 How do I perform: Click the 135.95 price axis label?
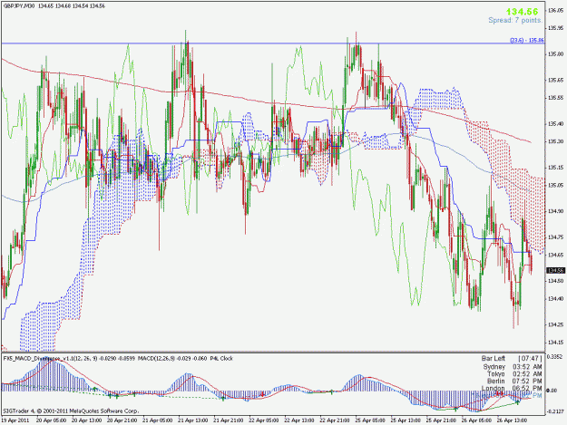(556, 28)
